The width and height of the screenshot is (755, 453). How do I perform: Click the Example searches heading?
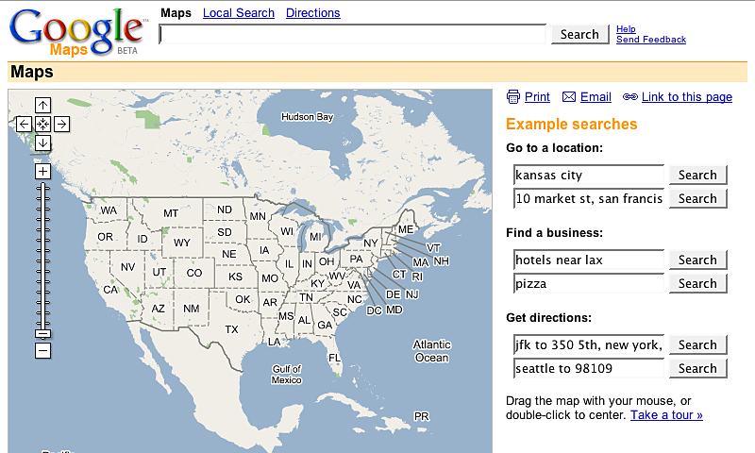point(572,125)
